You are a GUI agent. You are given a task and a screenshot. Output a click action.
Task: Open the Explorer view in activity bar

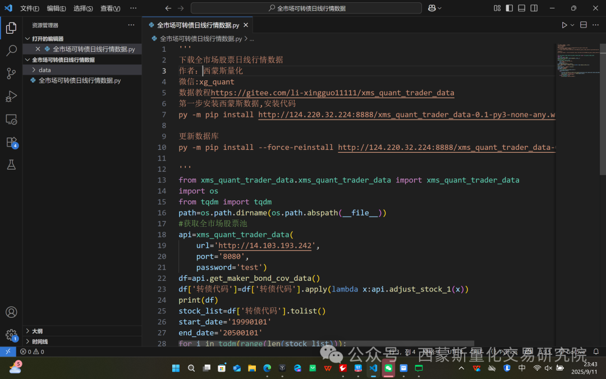[11, 28]
